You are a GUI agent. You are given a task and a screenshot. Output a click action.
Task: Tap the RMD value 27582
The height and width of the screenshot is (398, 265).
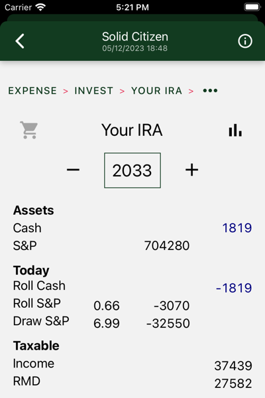(x=233, y=383)
